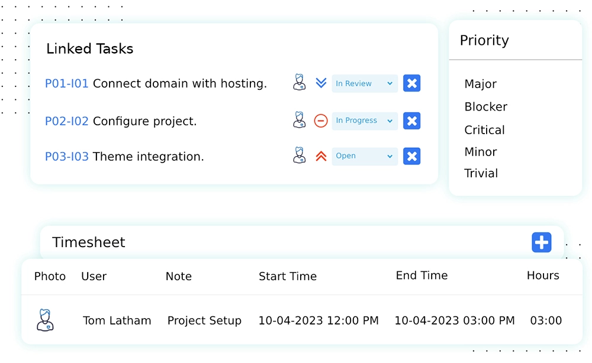Viewport: 592px width, 363px height.
Task: Remove the Configure project linked task
Action: (411, 121)
